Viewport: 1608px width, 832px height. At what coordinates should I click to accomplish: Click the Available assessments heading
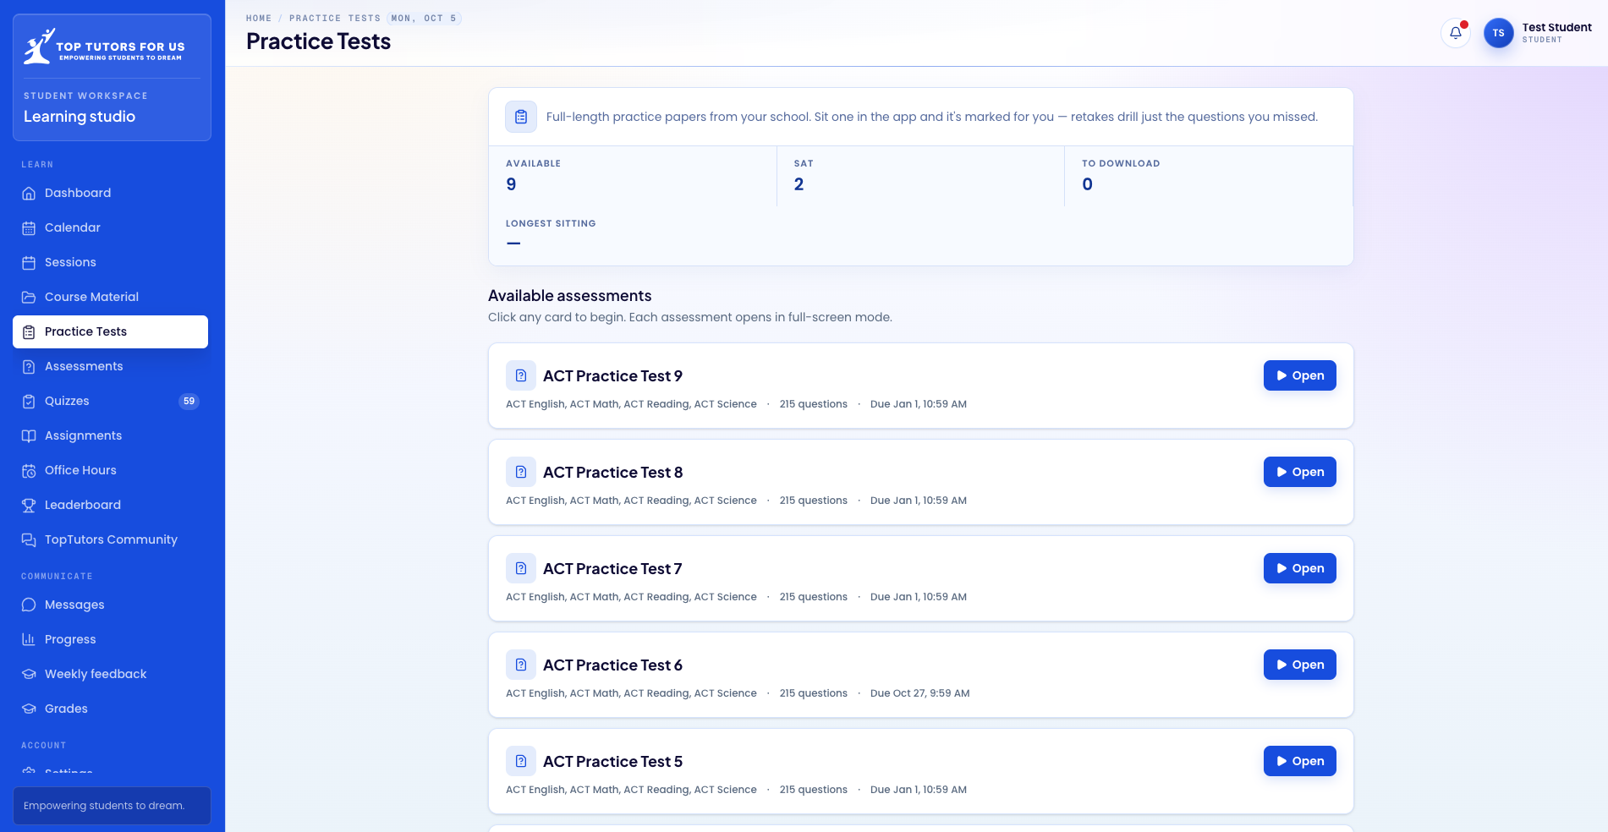click(x=570, y=296)
